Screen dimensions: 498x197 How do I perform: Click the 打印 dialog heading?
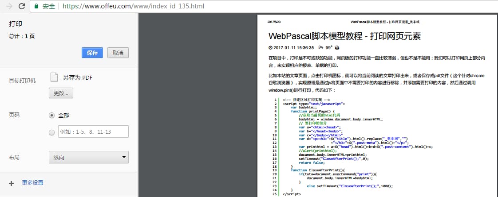click(x=16, y=24)
